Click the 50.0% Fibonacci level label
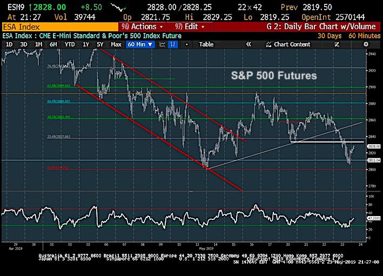383x276 pixels. pyautogui.click(x=58, y=101)
